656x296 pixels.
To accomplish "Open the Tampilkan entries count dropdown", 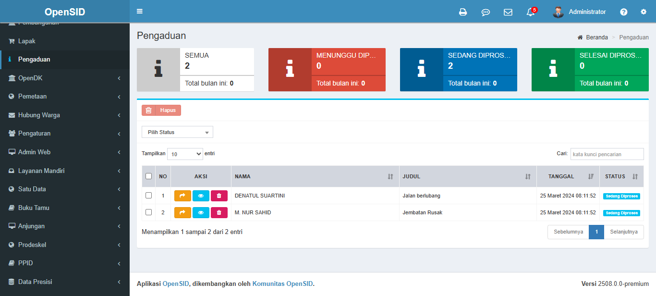I will (185, 154).
